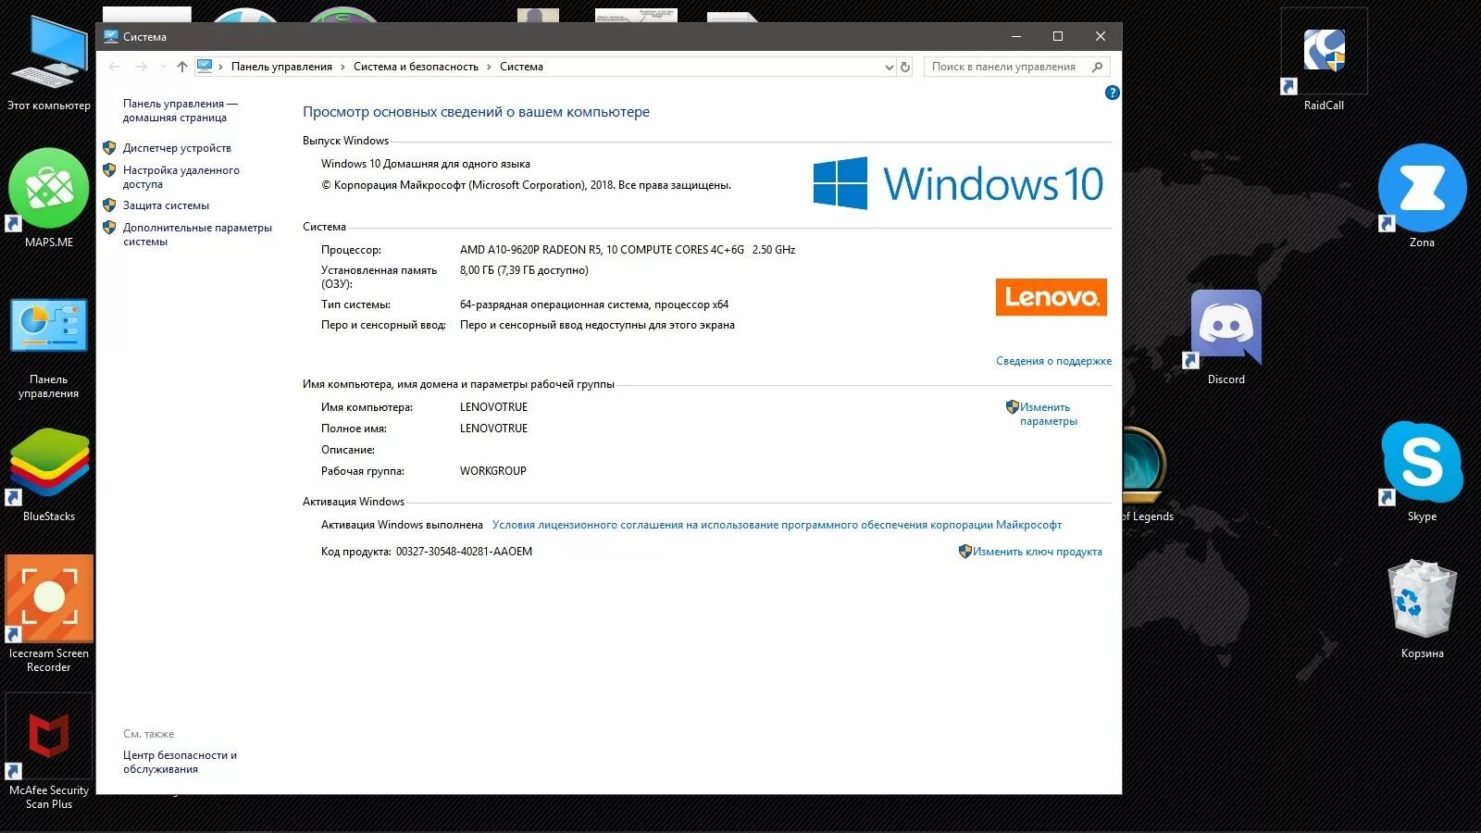
Task: Click 'Система' in the breadcrumb
Action: pyautogui.click(x=521, y=67)
